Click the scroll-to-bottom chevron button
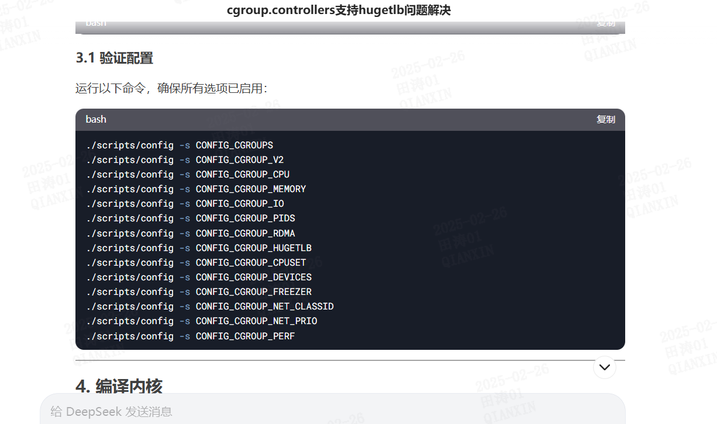 (605, 367)
